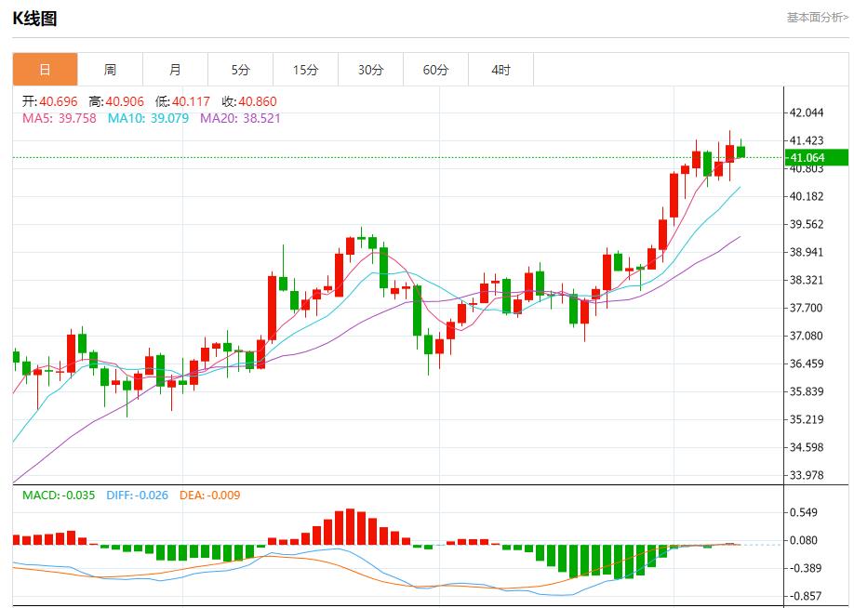Select the 15分 timeframe tab
The width and height of the screenshot is (854, 608).
point(304,69)
